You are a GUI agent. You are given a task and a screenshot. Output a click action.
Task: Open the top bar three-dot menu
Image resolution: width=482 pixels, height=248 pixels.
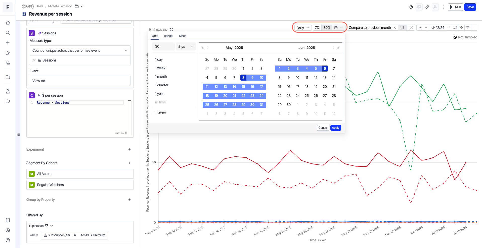click(443, 7)
